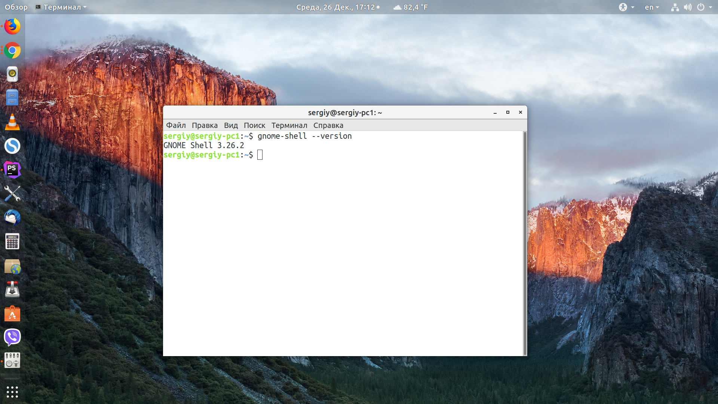Expand the Терминал app menu in the top bar
The height and width of the screenshot is (404, 718).
coord(61,7)
